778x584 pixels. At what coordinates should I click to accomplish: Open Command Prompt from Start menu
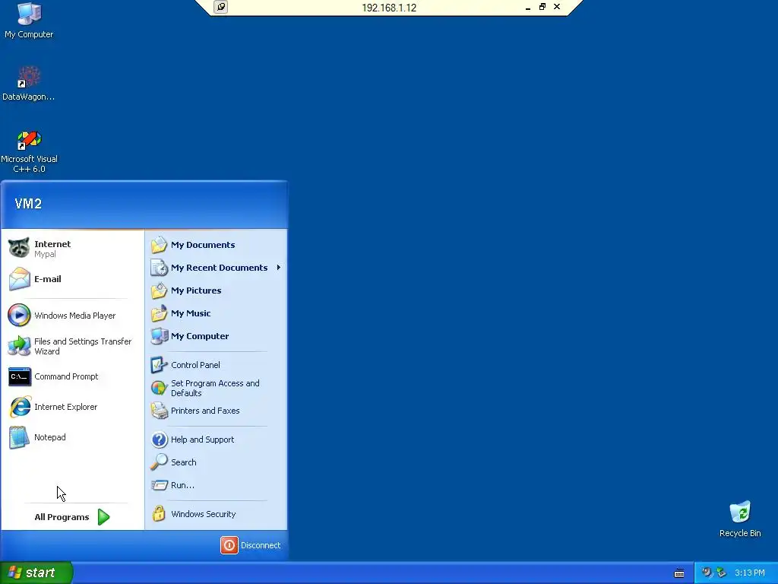[x=72, y=376]
